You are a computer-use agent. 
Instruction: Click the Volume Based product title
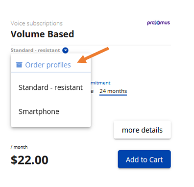point(43,34)
